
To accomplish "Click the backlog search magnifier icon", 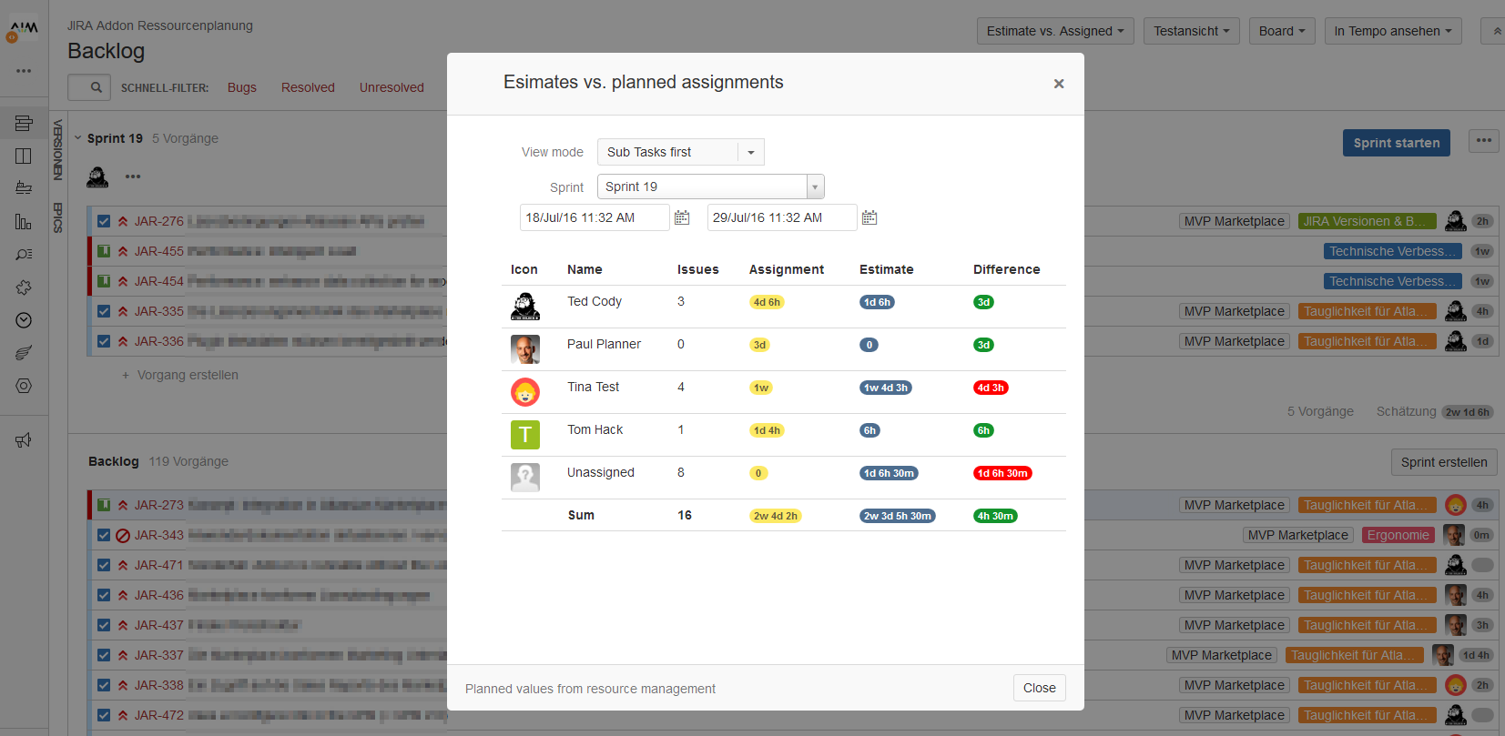I will [x=96, y=87].
